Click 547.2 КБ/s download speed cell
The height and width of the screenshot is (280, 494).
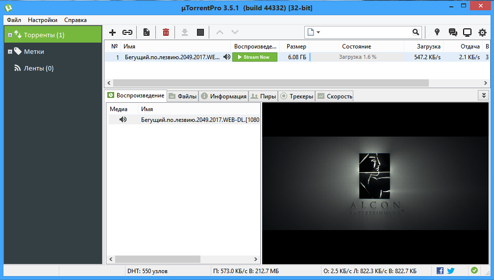tap(427, 57)
